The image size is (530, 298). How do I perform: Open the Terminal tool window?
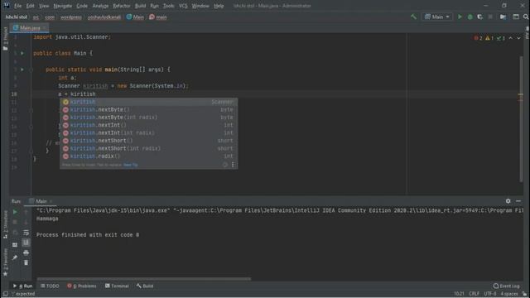[x=117, y=286]
